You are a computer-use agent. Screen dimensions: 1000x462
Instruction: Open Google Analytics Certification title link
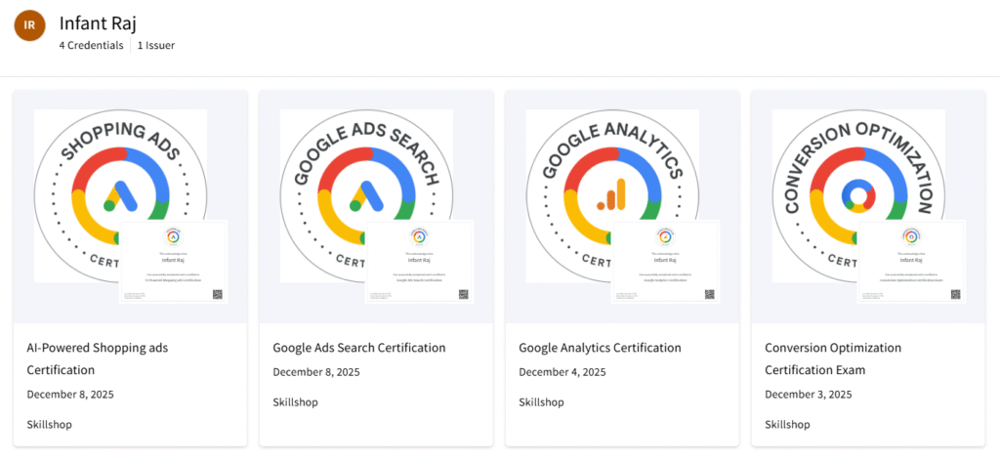coord(600,348)
